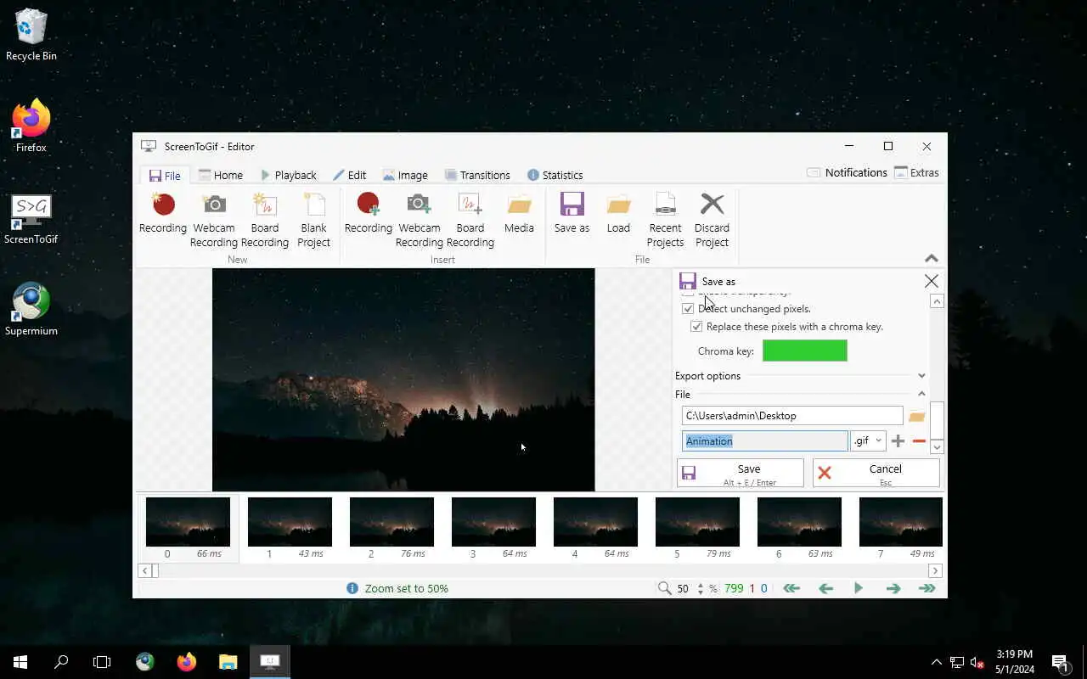Select frame 1 thumbnail
This screenshot has height=679, width=1087.
click(290, 527)
